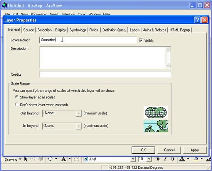Viewport: 212px width, 171px height.
Task: Open the font color A swatch
Action: click(x=182, y=159)
